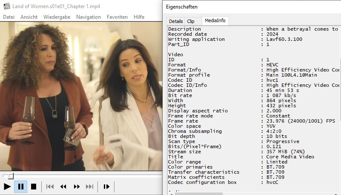Decrease playback speed with rewind icon

tap(63, 186)
